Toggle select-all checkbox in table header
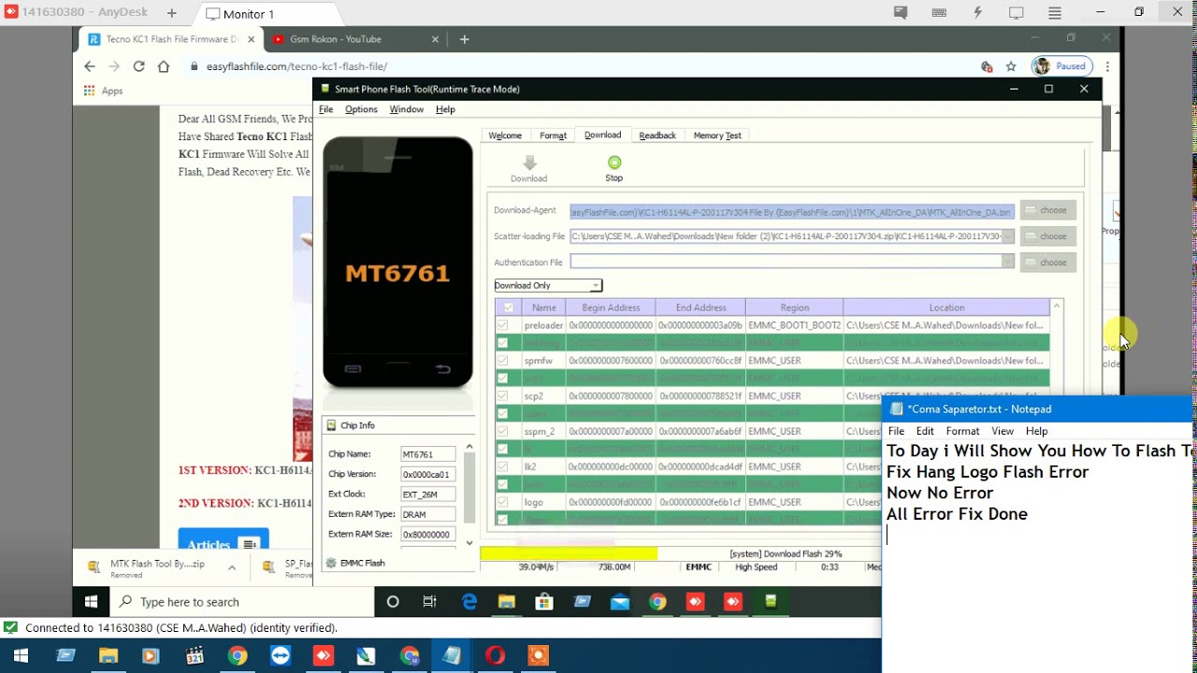Image resolution: width=1197 pixels, height=673 pixels. click(x=509, y=308)
